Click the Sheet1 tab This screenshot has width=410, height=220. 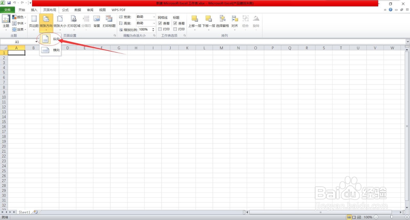tap(24, 212)
